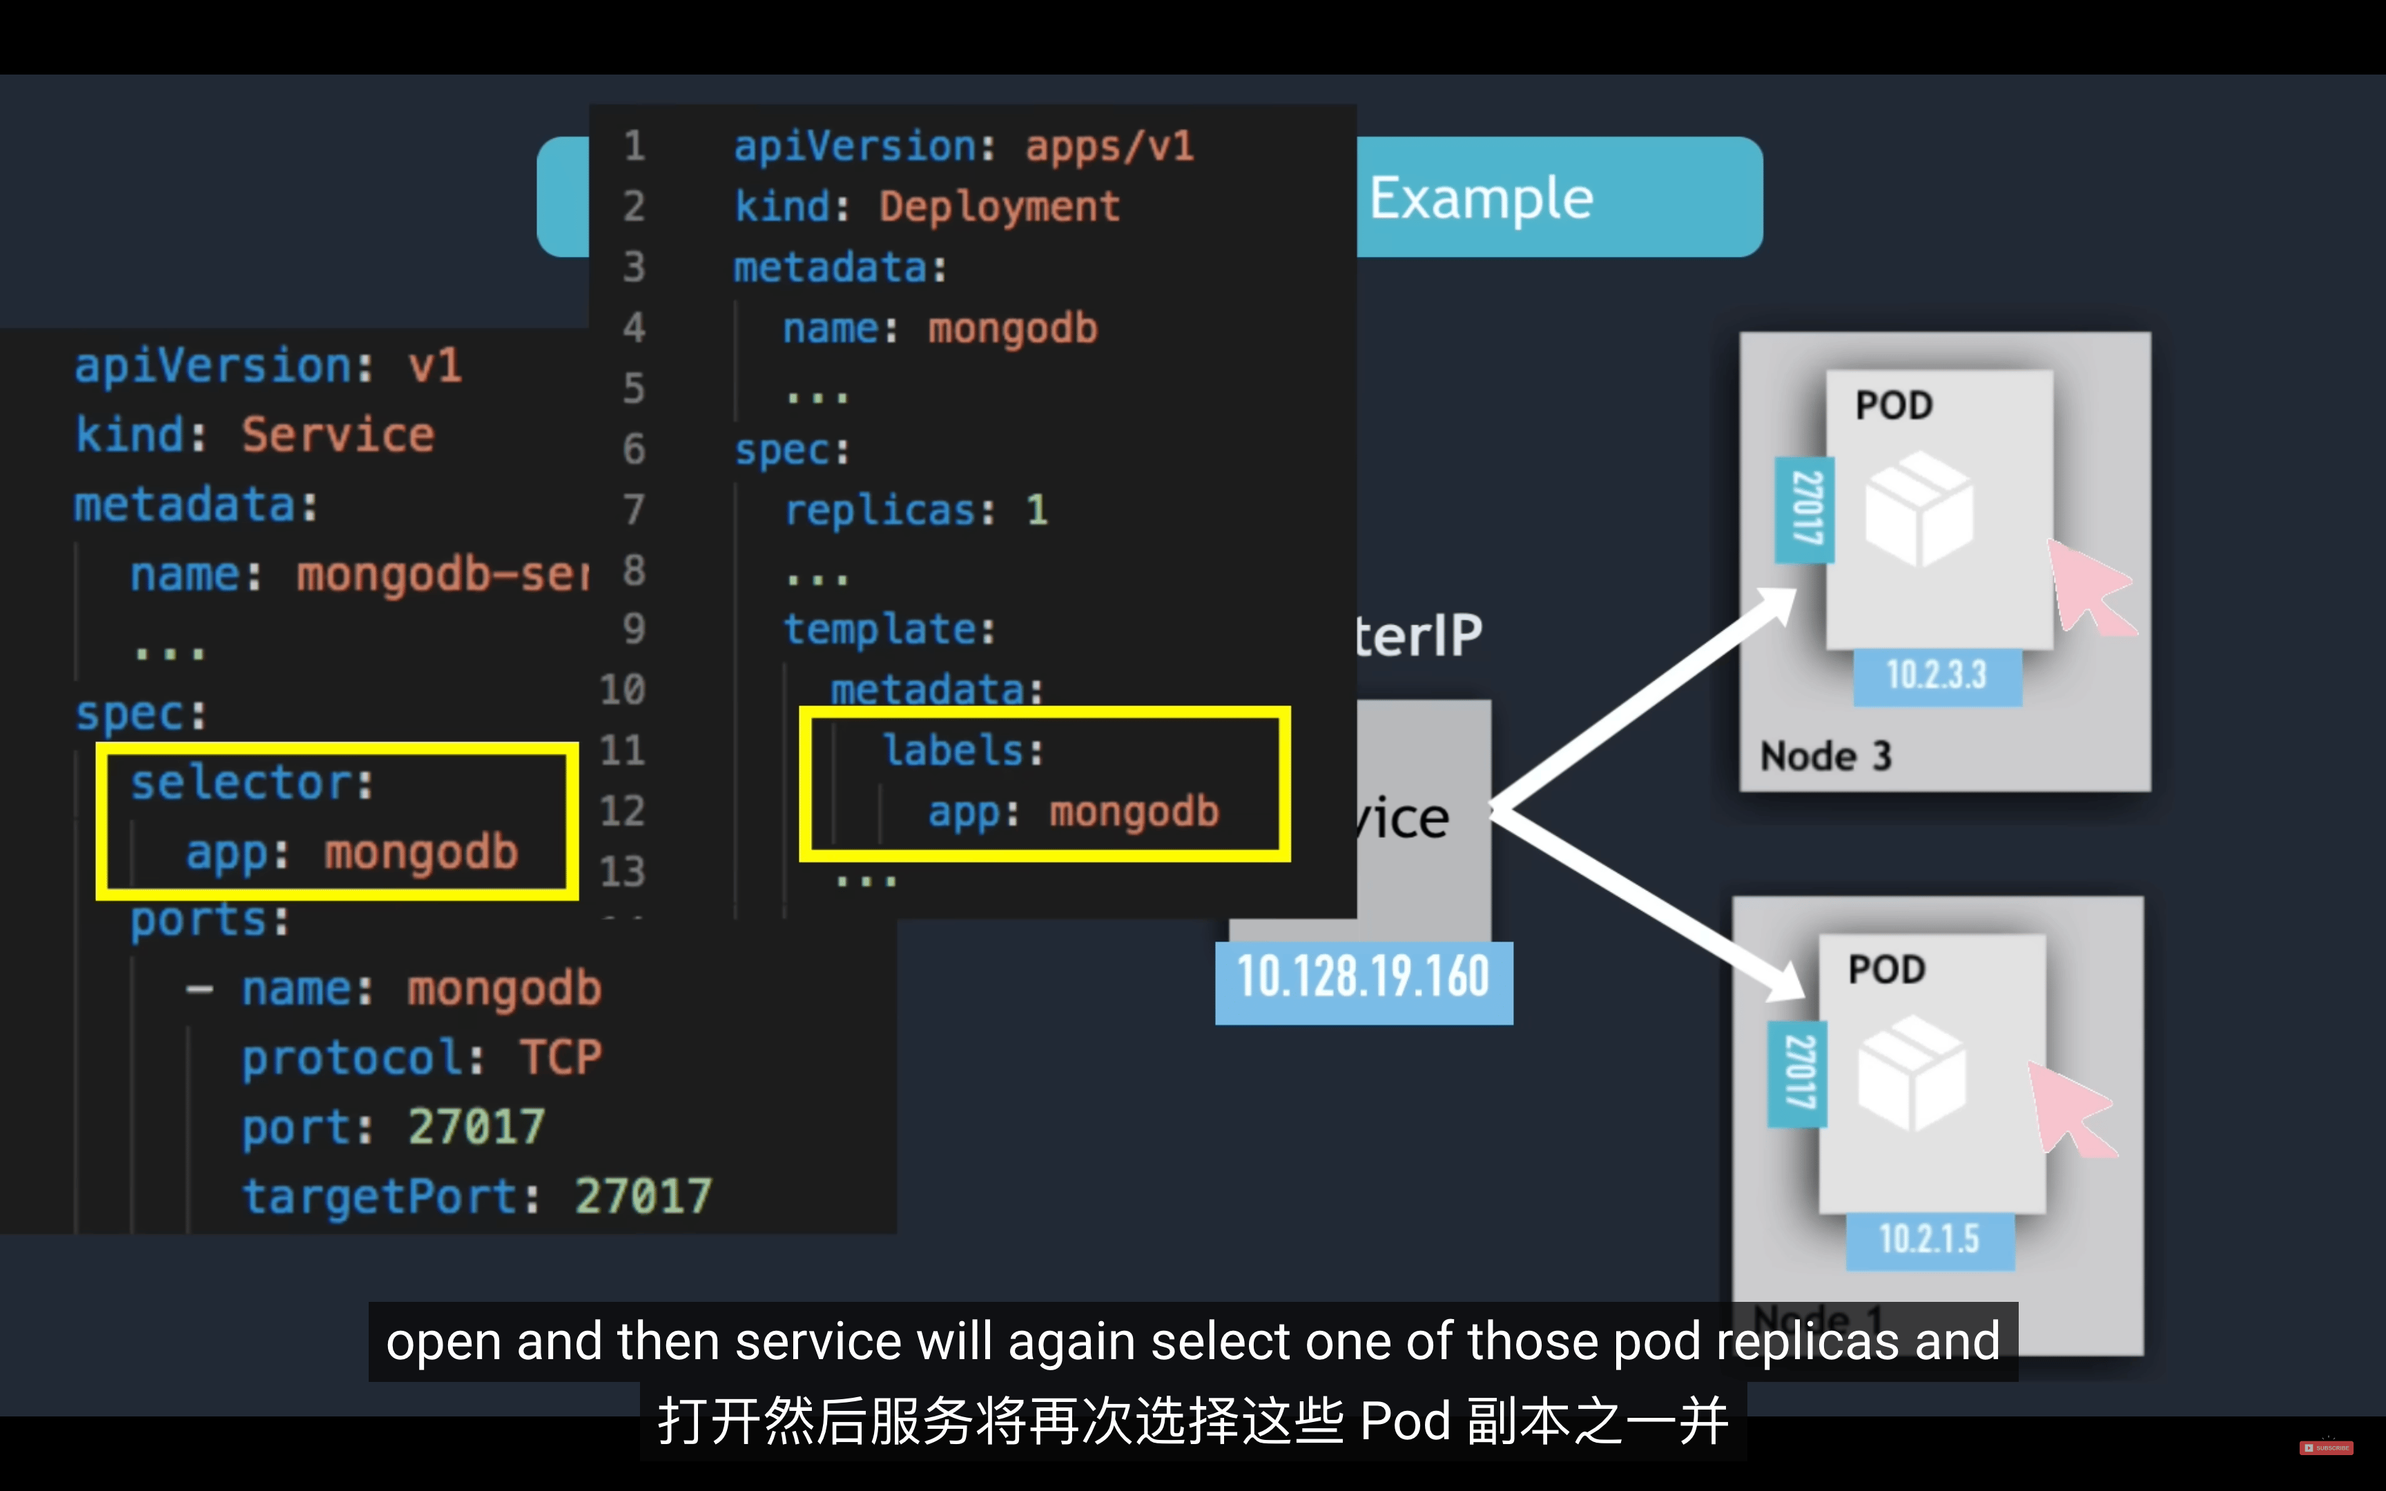Click "metadata:" on line 10

937,690
